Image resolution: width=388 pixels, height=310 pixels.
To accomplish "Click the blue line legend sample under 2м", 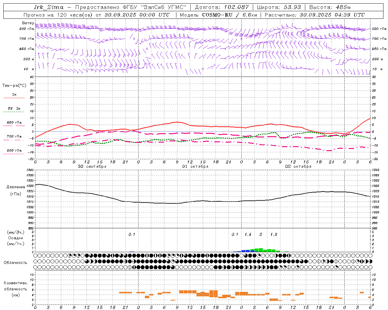I will point(14,98).
